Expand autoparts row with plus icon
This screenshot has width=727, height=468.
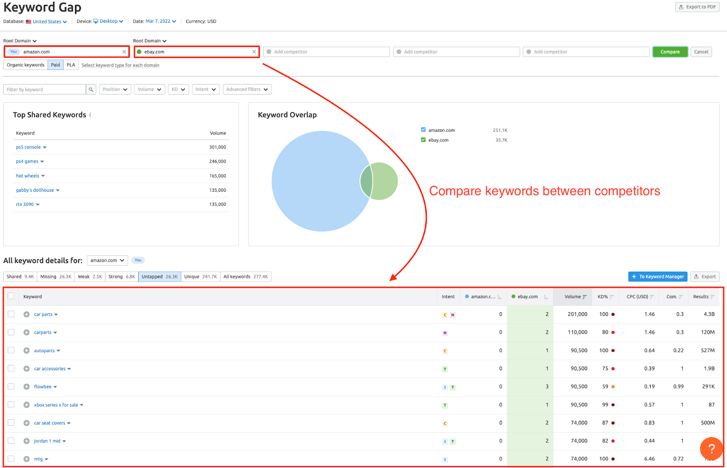coord(26,351)
